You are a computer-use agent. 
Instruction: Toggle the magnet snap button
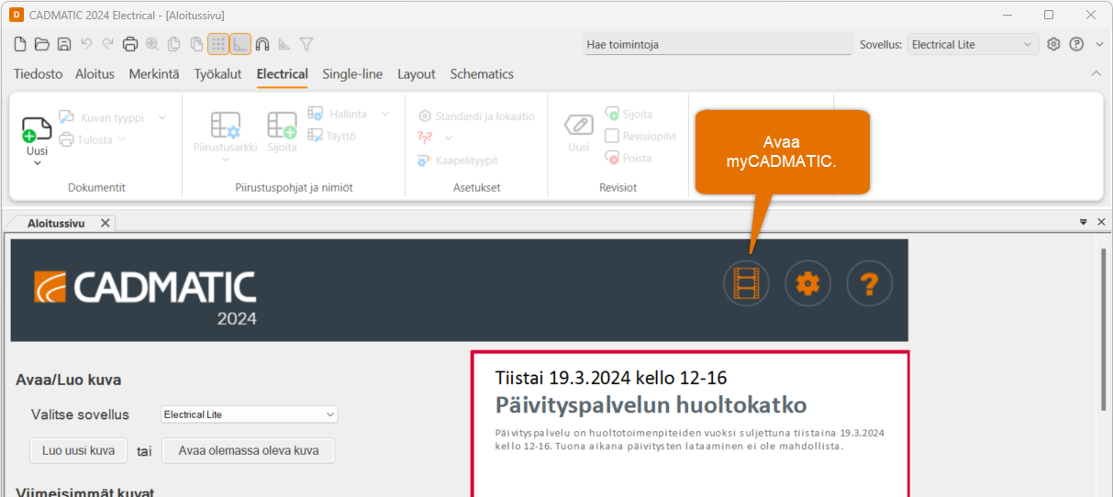click(262, 44)
